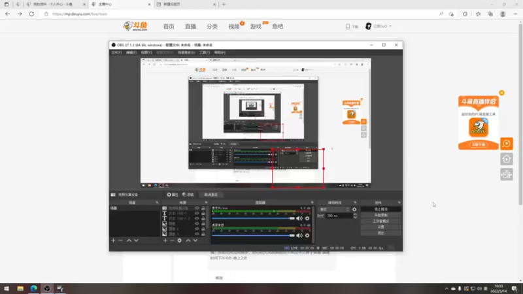Open the 帮助(H) menu in OBS
Image resolution: width=523 pixels, height=294 pixels.
[x=220, y=52]
